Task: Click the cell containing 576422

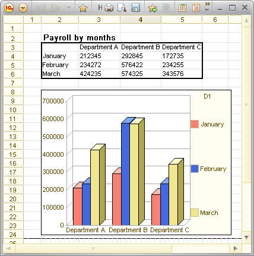Action: click(141, 65)
